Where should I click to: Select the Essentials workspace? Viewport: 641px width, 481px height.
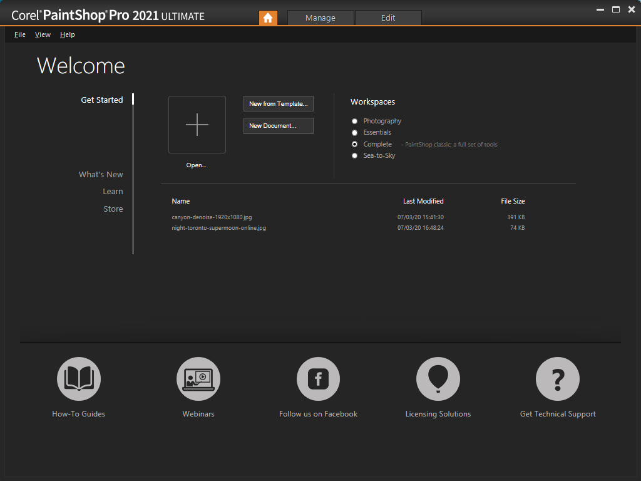354,133
